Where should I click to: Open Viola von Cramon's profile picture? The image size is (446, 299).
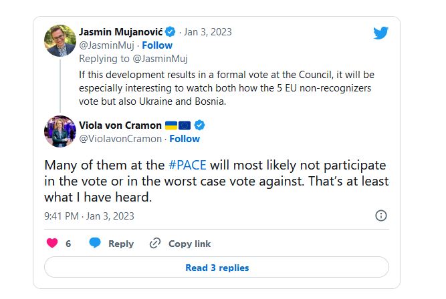(x=60, y=131)
